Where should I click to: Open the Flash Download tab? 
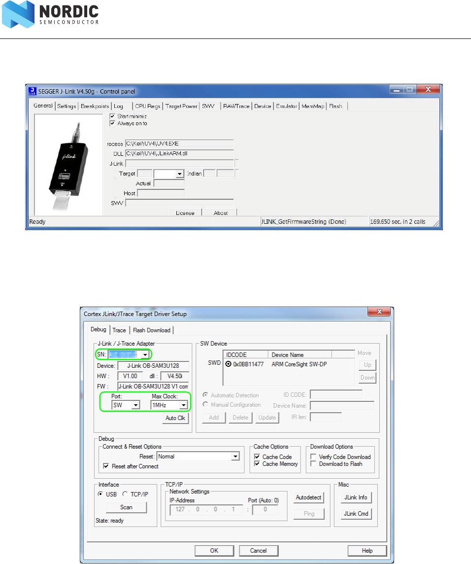151,330
